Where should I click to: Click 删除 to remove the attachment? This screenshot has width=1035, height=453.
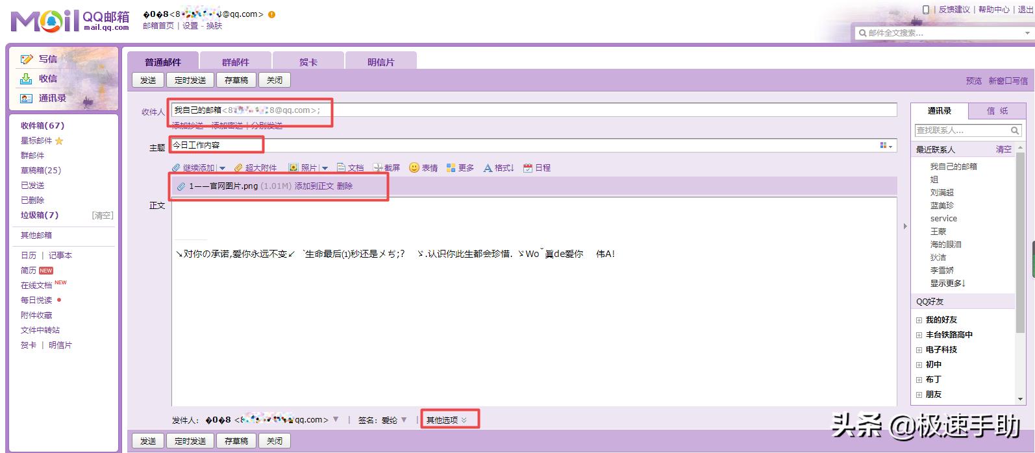tap(345, 186)
